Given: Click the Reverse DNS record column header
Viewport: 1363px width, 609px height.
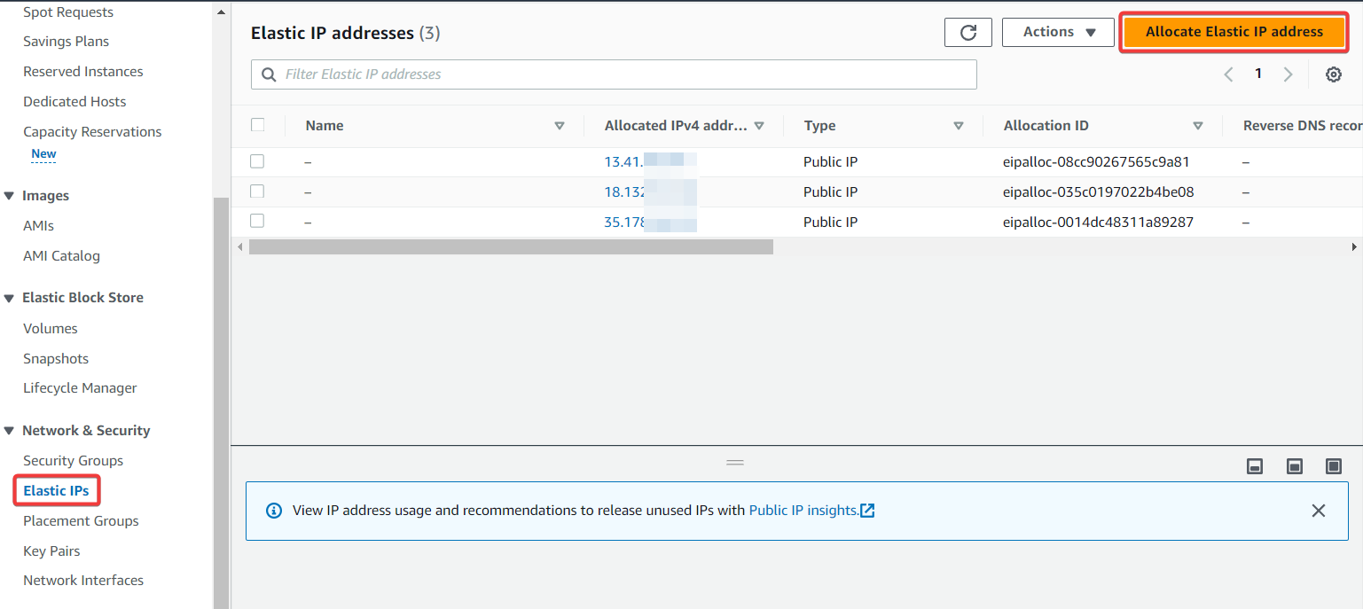Looking at the screenshot, I should (1302, 126).
